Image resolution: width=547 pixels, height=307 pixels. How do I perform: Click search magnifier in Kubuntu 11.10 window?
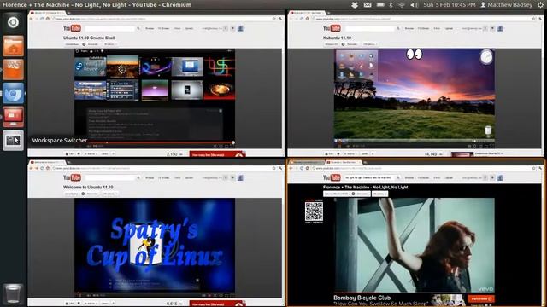(x=398, y=28)
